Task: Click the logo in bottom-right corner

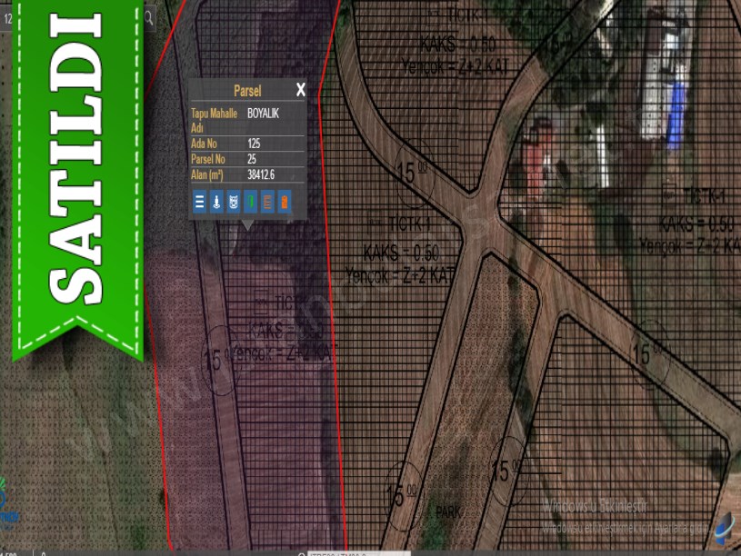Action: pyautogui.click(x=724, y=527)
